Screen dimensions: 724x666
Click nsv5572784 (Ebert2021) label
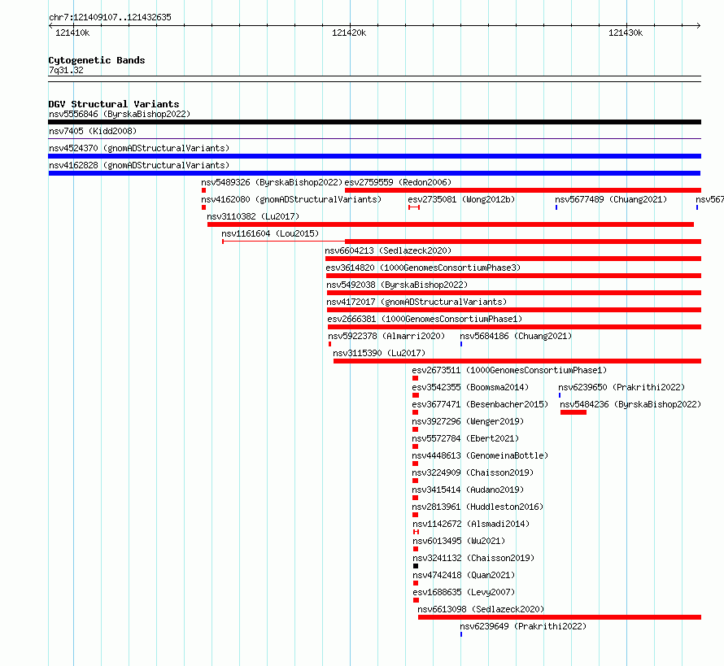click(465, 438)
